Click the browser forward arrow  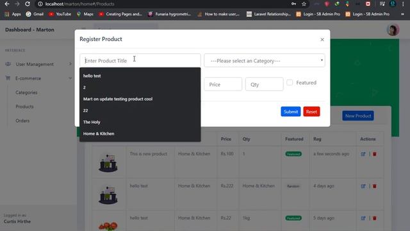(17, 4)
